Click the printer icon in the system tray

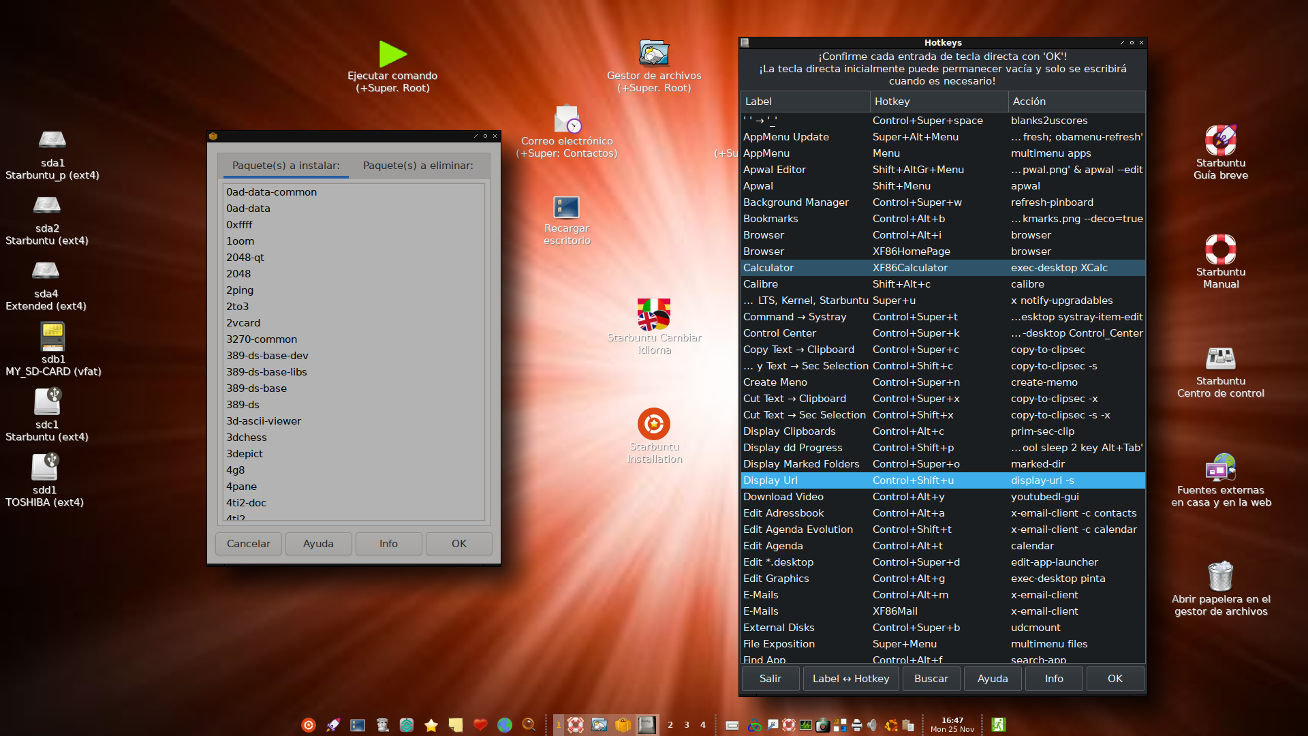point(856,725)
